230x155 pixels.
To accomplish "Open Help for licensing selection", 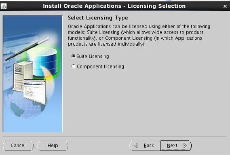I will pos(53,146).
